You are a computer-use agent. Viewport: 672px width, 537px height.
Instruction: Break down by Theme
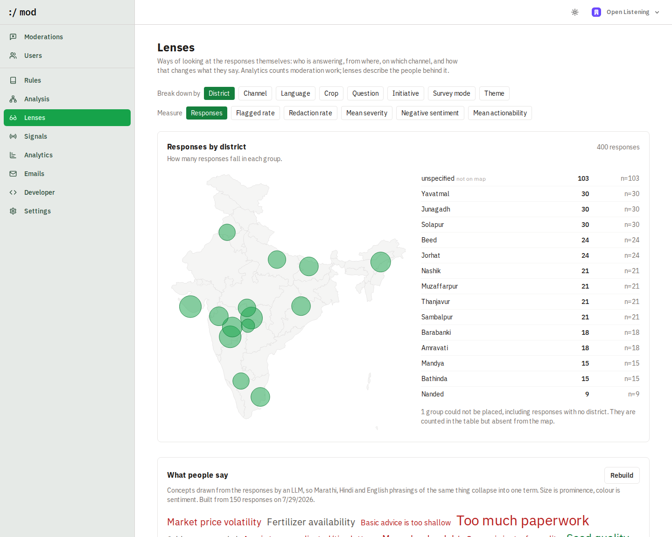point(494,93)
